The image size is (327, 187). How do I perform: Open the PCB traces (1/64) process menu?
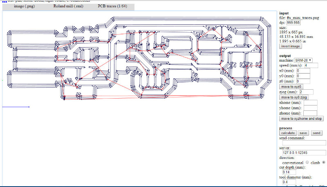click(x=112, y=6)
